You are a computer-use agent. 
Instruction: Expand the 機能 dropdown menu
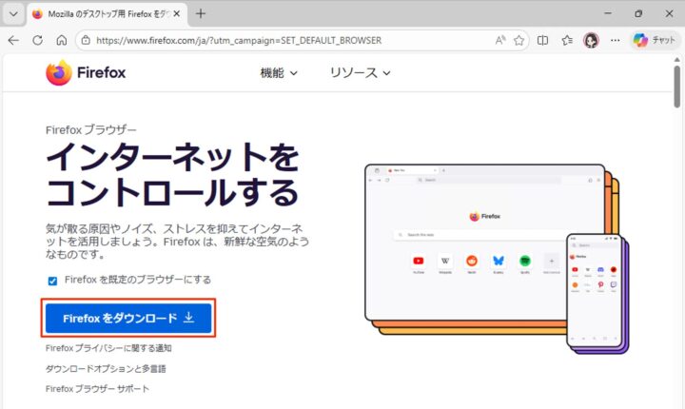[279, 73]
